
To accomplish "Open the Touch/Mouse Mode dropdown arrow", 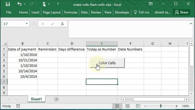I will point(49,4).
